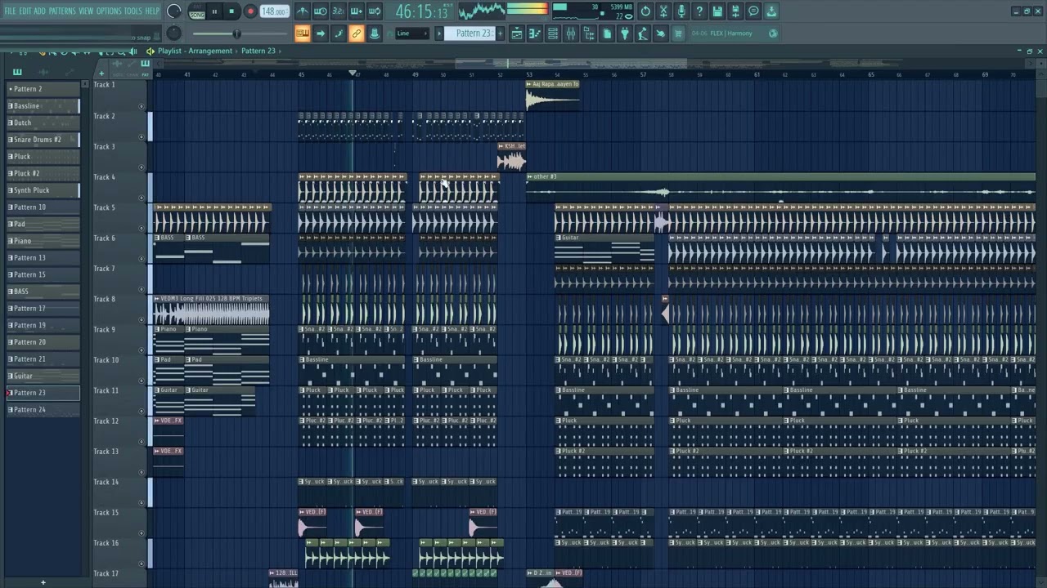The width and height of the screenshot is (1047, 588).
Task: Open the shopping cart content store icon
Action: tap(678, 33)
